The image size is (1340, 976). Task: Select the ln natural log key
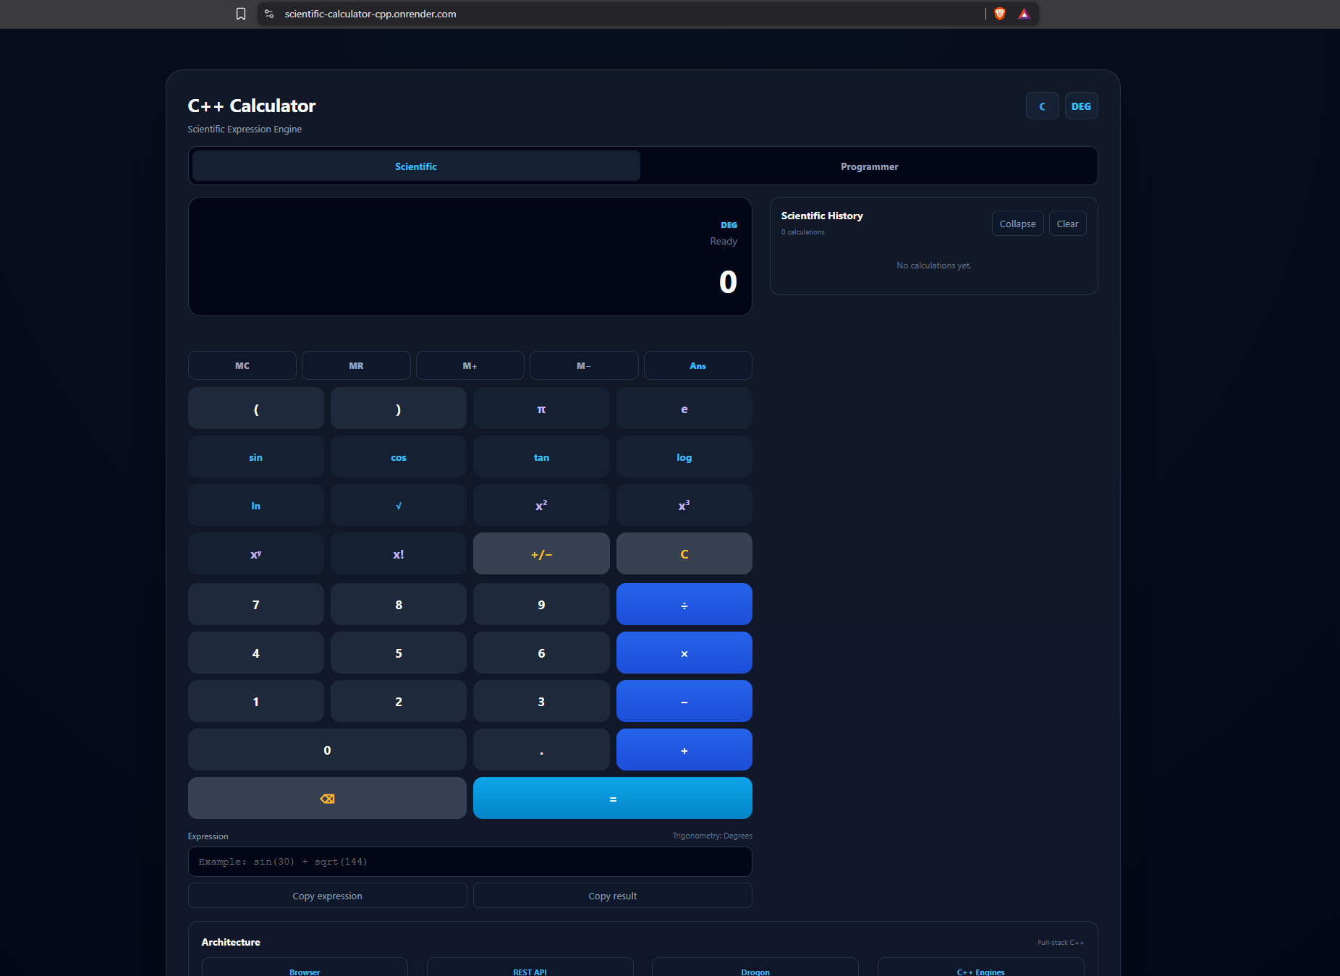256,506
